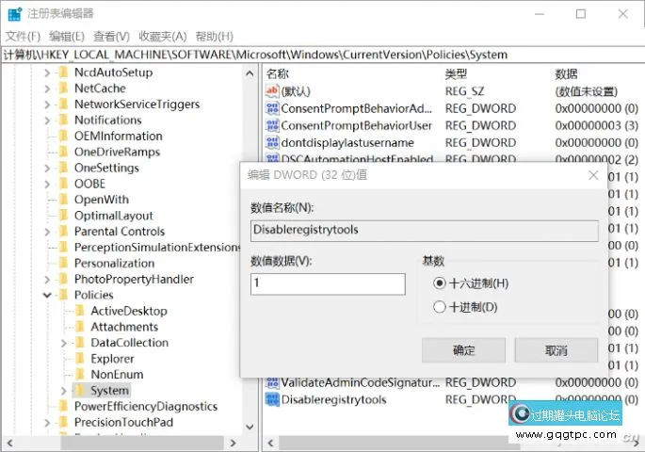The width and height of the screenshot is (645, 452).
Task: Click the 数值数据(V) value input field
Action: point(327,283)
